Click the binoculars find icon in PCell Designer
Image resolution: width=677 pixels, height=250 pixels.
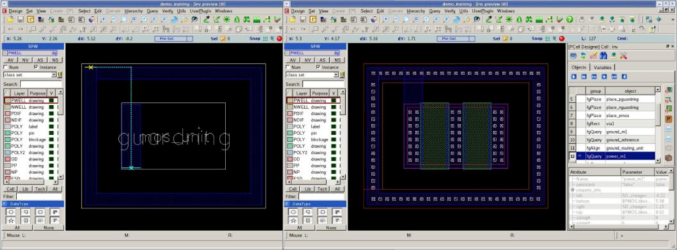coord(603,55)
